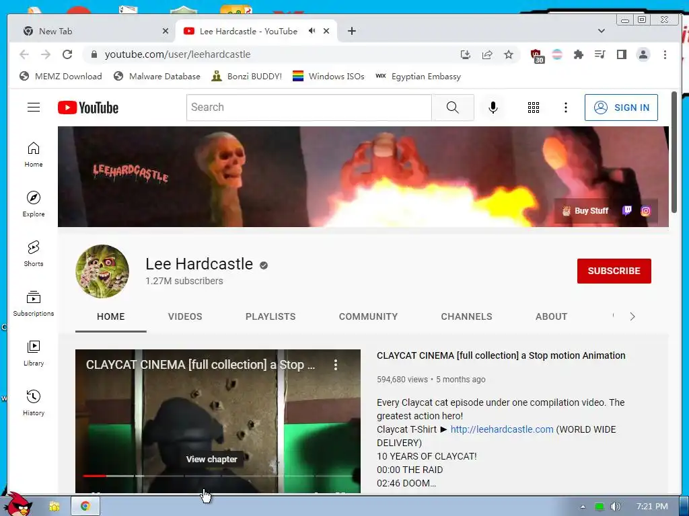The image size is (689, 516).
Task: Open the Chrome profile avatar
Action: pyautogui.click(x=643, y=54)
